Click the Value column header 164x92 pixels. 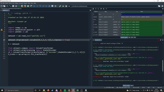tap(142, 11)
